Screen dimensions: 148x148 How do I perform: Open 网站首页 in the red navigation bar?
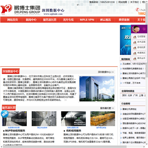tap(12, 20)
